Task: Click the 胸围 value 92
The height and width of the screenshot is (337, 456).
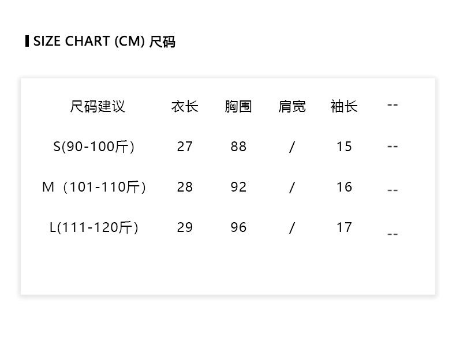Action: [238, 187]
